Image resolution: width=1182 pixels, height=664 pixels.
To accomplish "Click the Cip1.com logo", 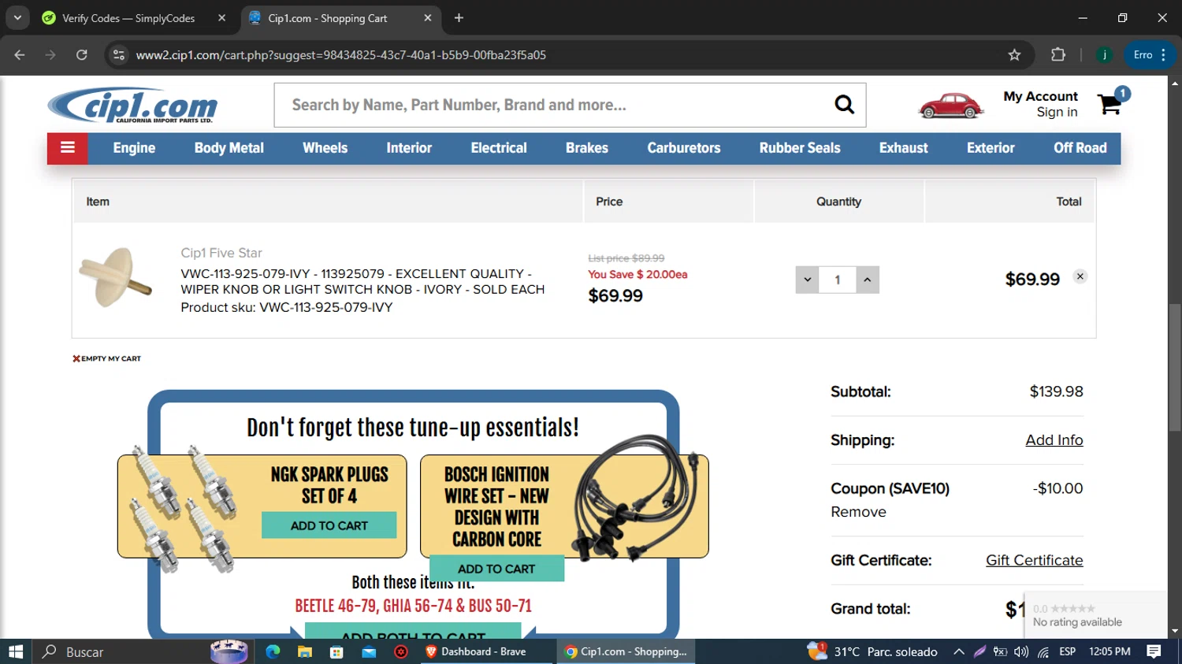I will pyautogui.click(x=132, y=105).
